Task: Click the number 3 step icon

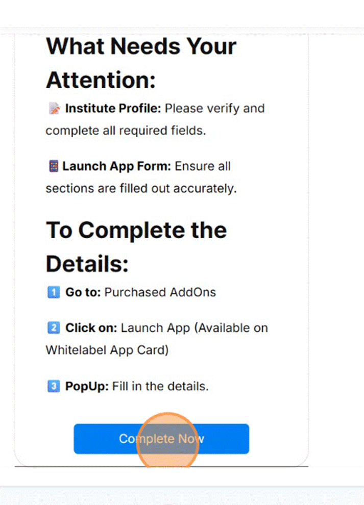Action: [53, 386]
